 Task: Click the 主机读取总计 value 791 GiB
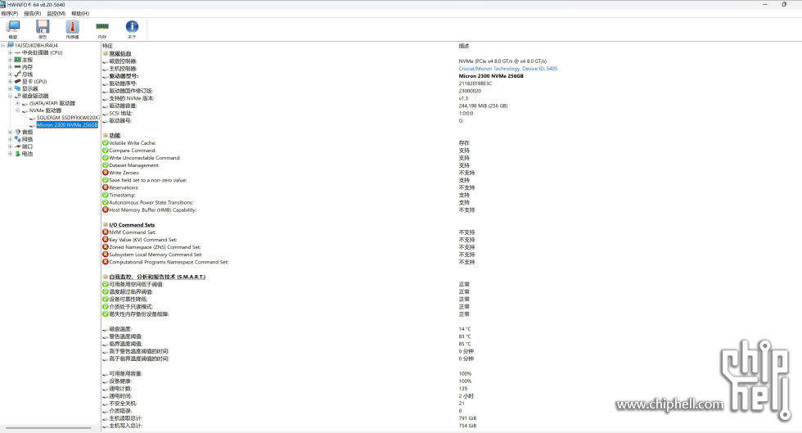tap(467, 418)
